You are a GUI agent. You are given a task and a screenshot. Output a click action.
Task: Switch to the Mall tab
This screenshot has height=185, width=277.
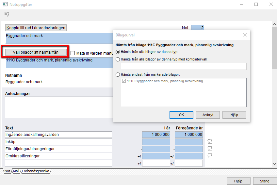pos(16,171)
